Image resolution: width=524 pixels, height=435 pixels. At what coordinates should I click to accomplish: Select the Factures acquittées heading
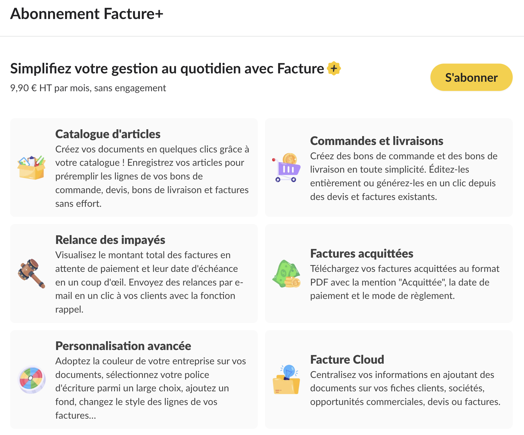(x=362, y=253)
